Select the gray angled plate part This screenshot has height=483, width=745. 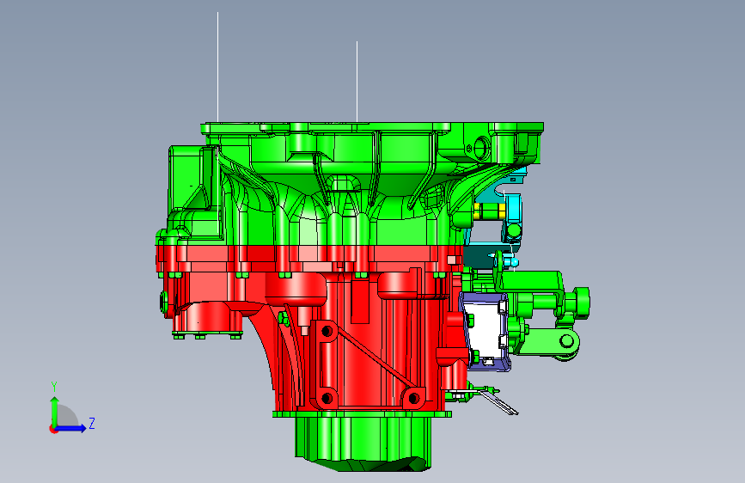[x=499, y=402]
